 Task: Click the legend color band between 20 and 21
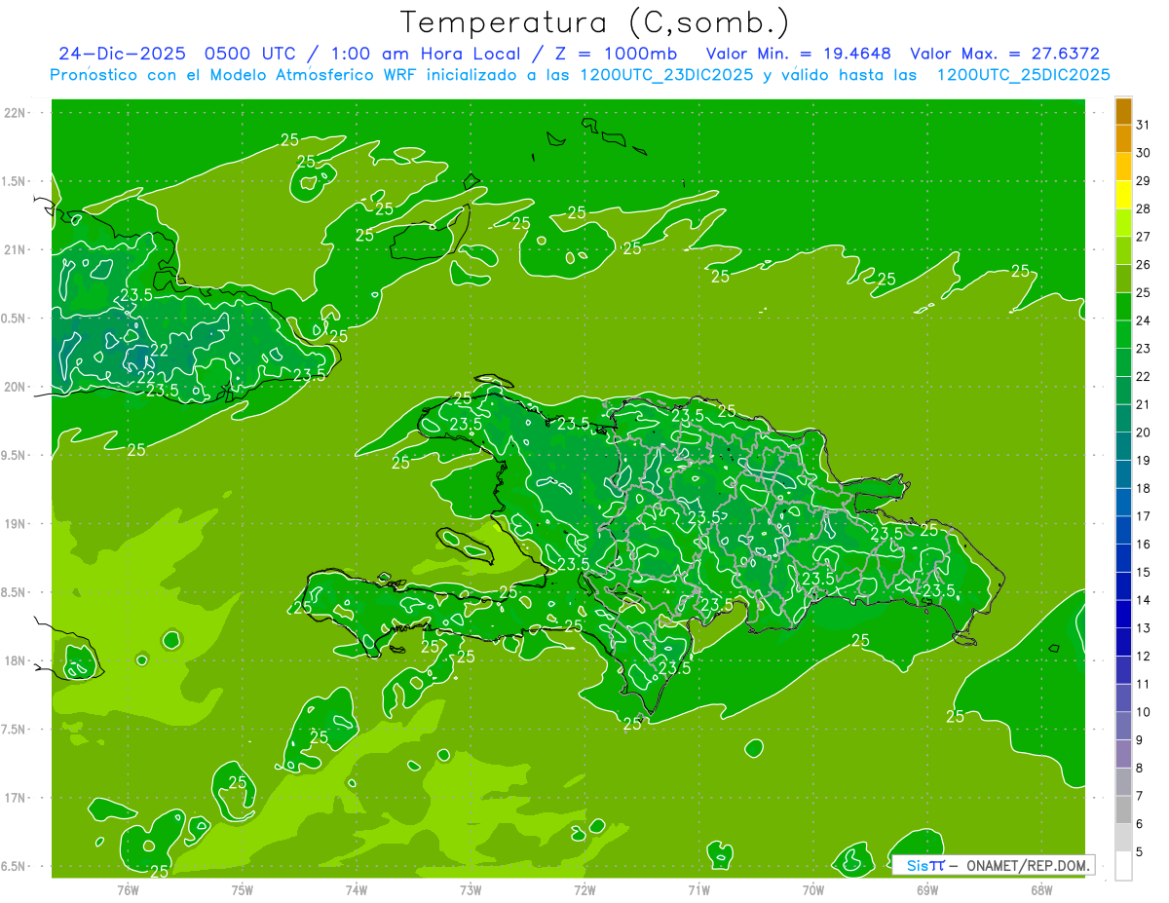[1123, 419]
